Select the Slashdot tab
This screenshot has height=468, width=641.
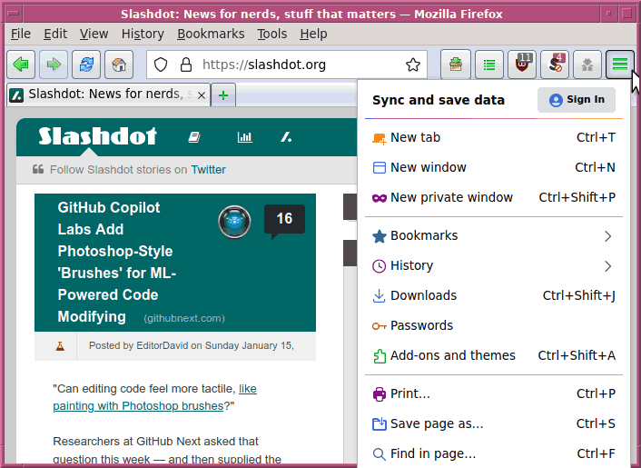(108, 95)
